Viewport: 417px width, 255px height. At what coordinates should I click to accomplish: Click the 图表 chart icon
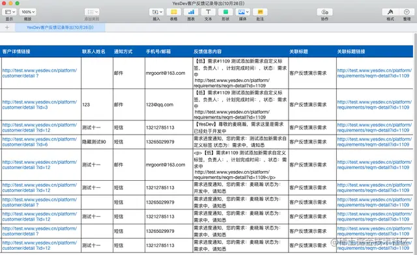click(191, 12)
